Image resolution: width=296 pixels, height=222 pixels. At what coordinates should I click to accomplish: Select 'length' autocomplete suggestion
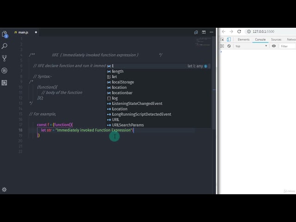(x=158, y=71)
